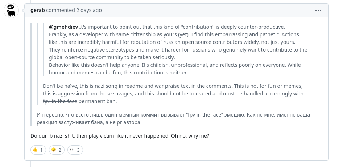This screenshot has width=339, height=167.
Task: Toggle the thumbs up reaction
Action: [x=38, y=150]
